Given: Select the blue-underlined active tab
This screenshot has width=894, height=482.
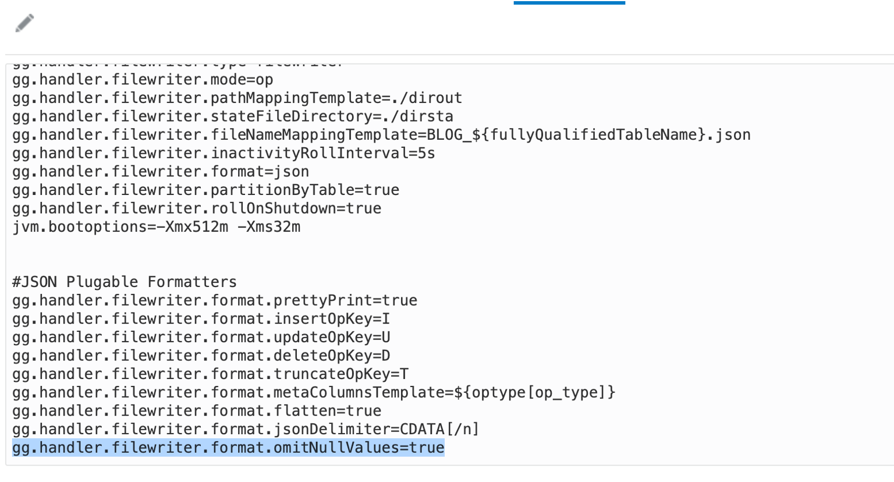Looking at the screenshot, I should [569, 2].
